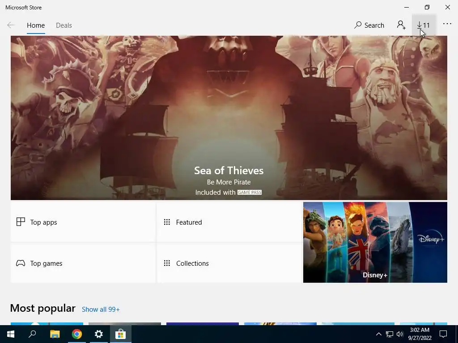Open the Featured tile

tap(229, 222)
